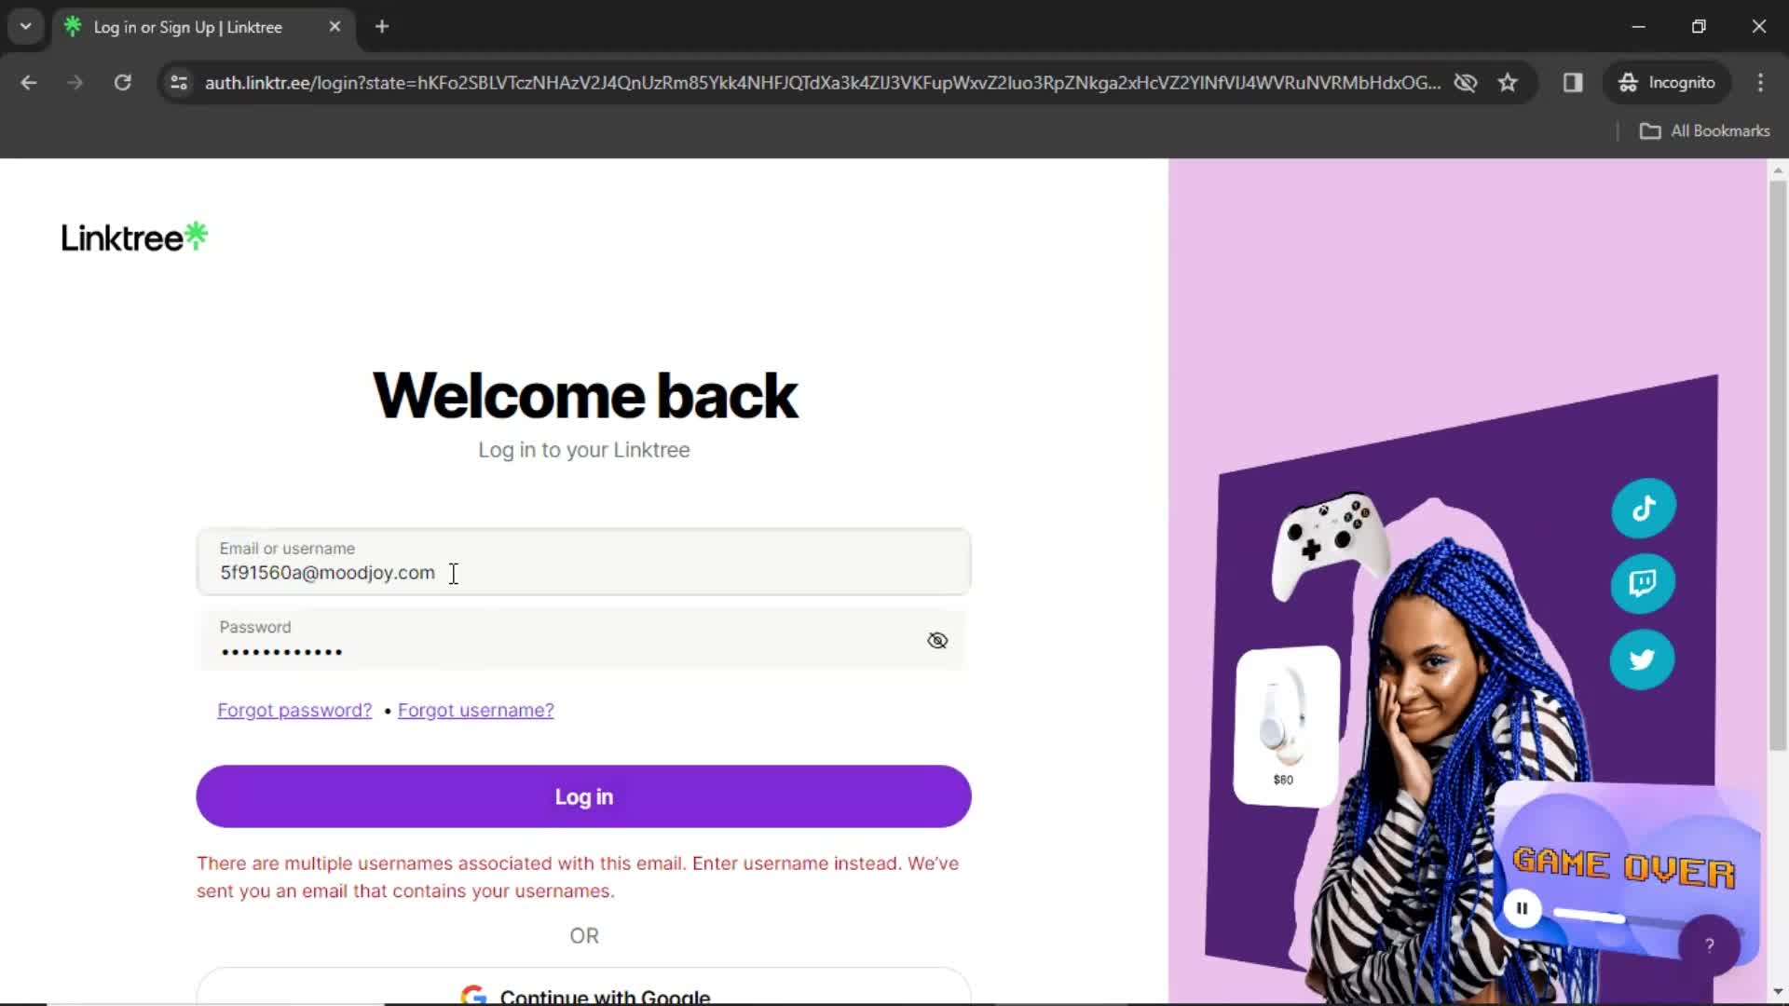Click the headphones $80 product card
1789x1006 pixels.
[x=1287, y=726]
